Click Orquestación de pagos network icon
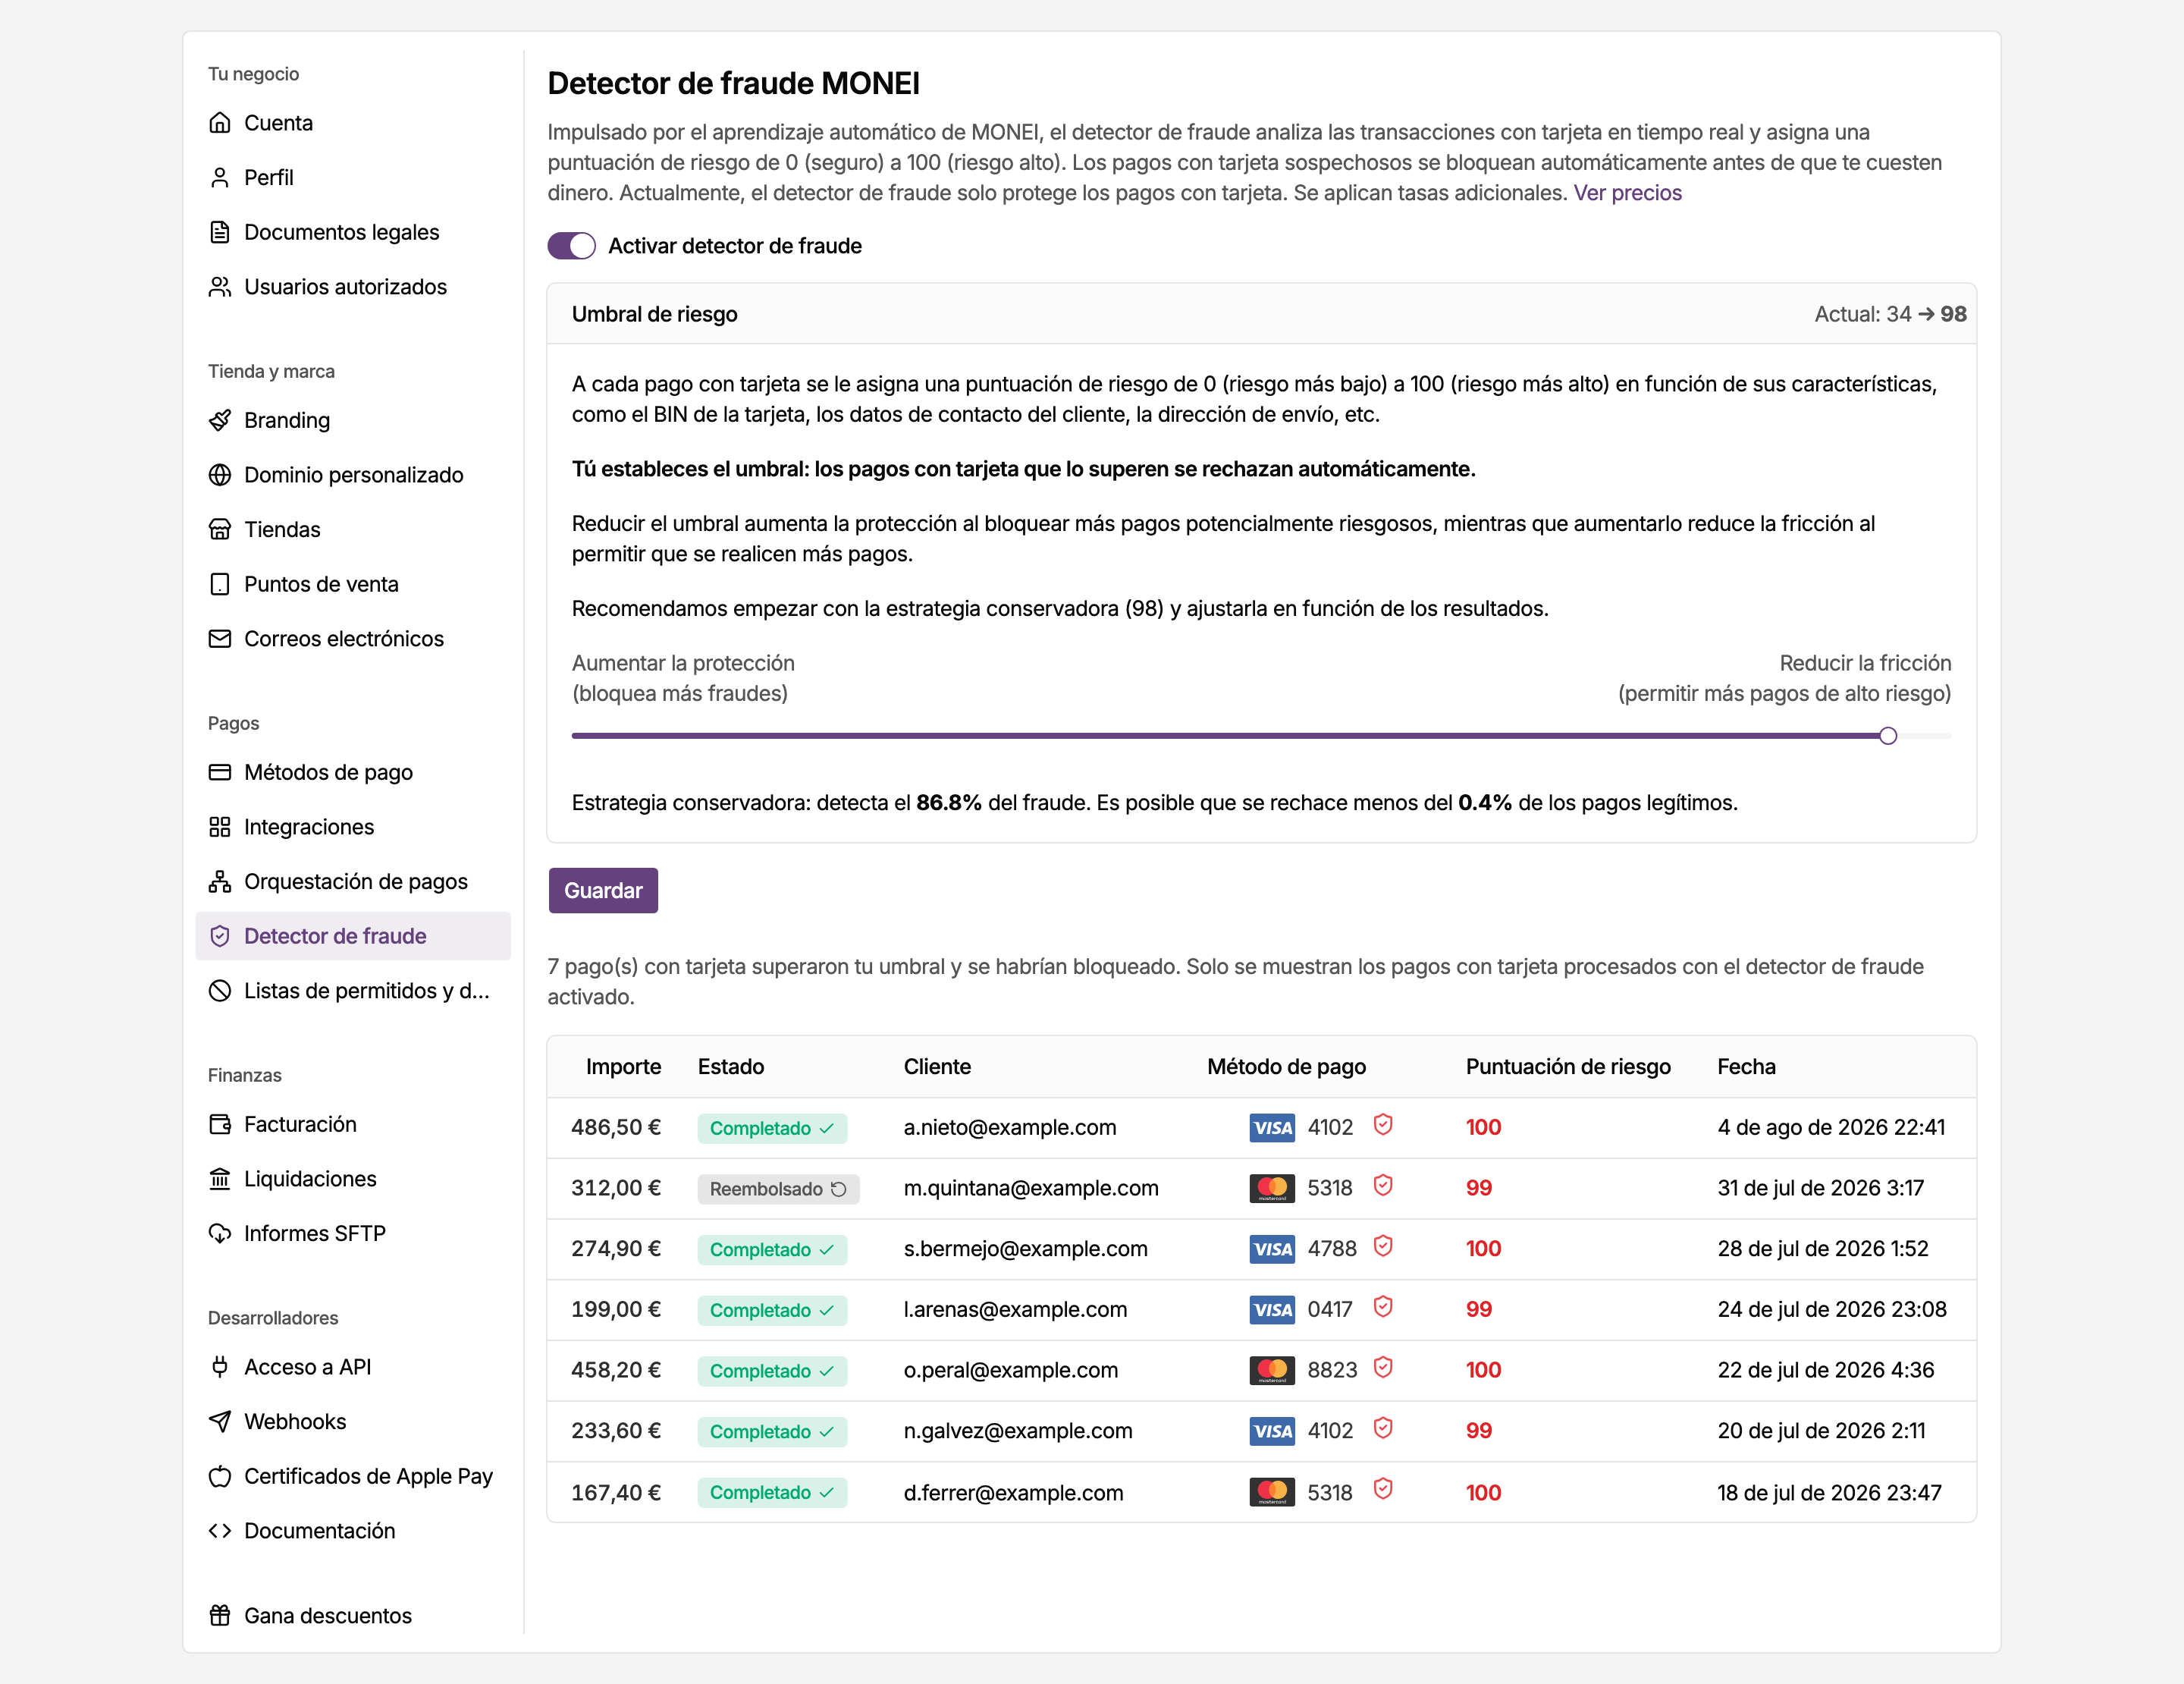 pyautogui.click(x=220, y=881)
